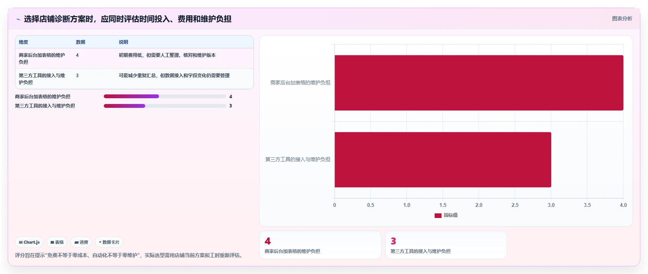Click the x-axis tick 2.0

(x=479, y=205)
